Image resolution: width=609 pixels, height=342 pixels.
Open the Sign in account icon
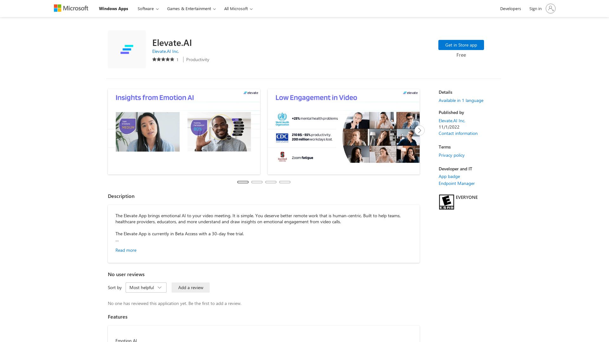[551, 9]
